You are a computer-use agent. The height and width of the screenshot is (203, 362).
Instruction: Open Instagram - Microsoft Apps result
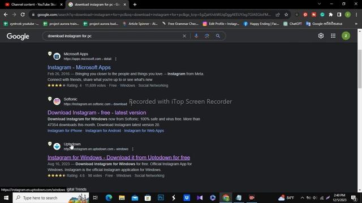[x=79, y=68]
